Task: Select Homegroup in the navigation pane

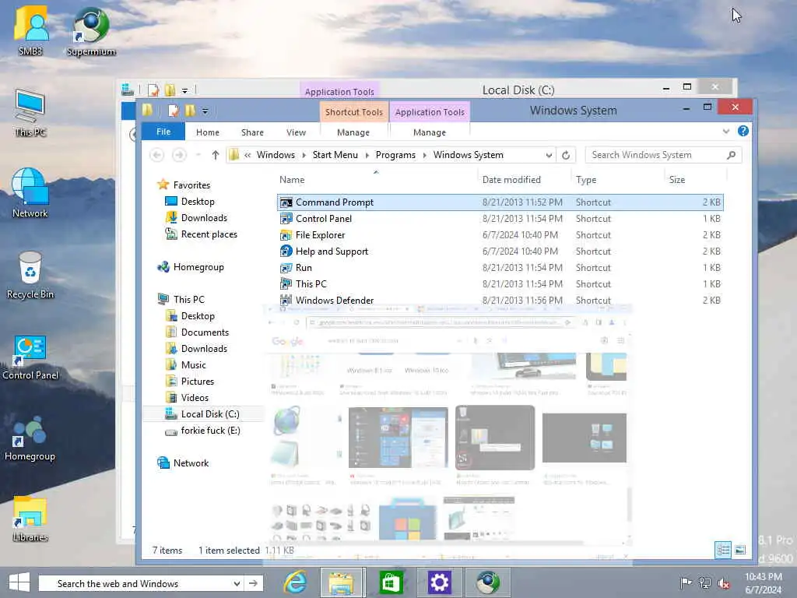Action: click(191, 267)
